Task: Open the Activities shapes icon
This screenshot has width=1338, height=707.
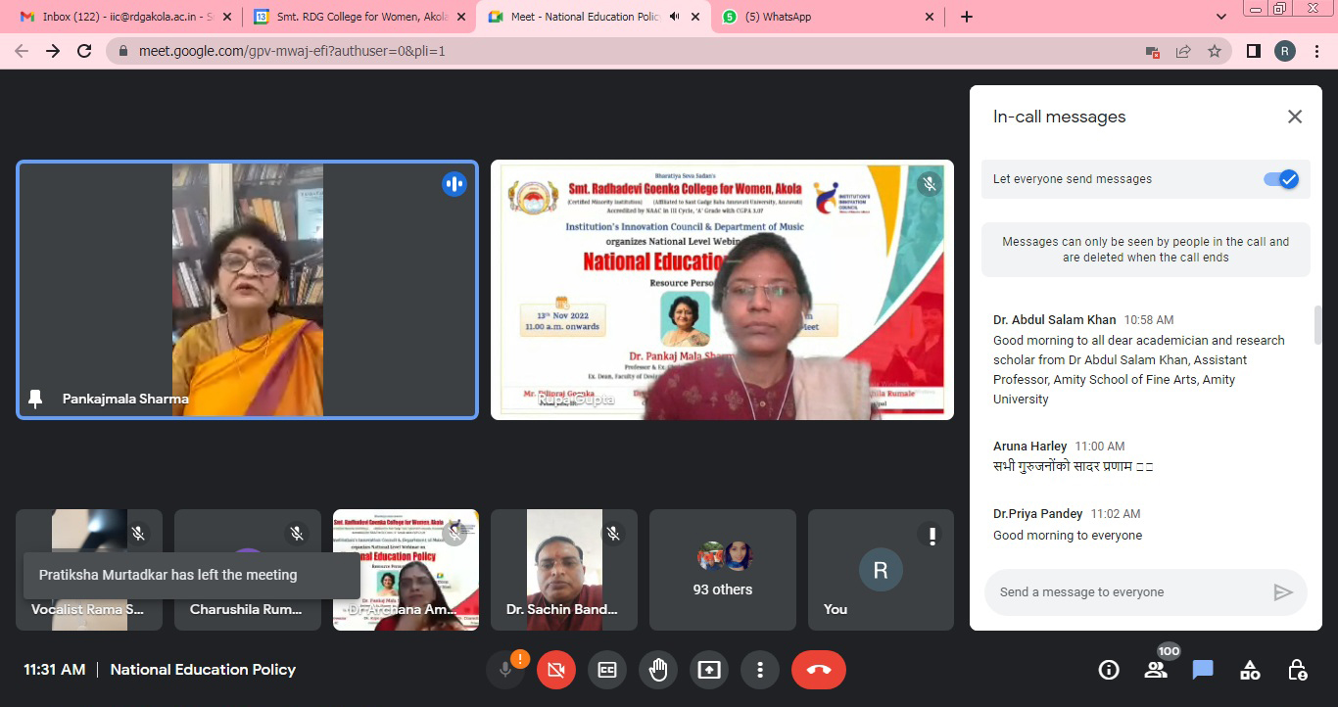Action: [1250, 670]
